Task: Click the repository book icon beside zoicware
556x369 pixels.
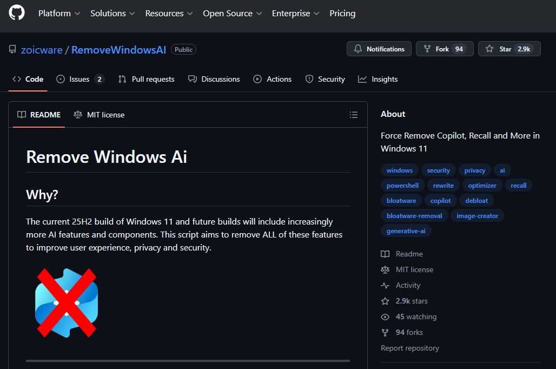Action: click(x=12, y=49)
